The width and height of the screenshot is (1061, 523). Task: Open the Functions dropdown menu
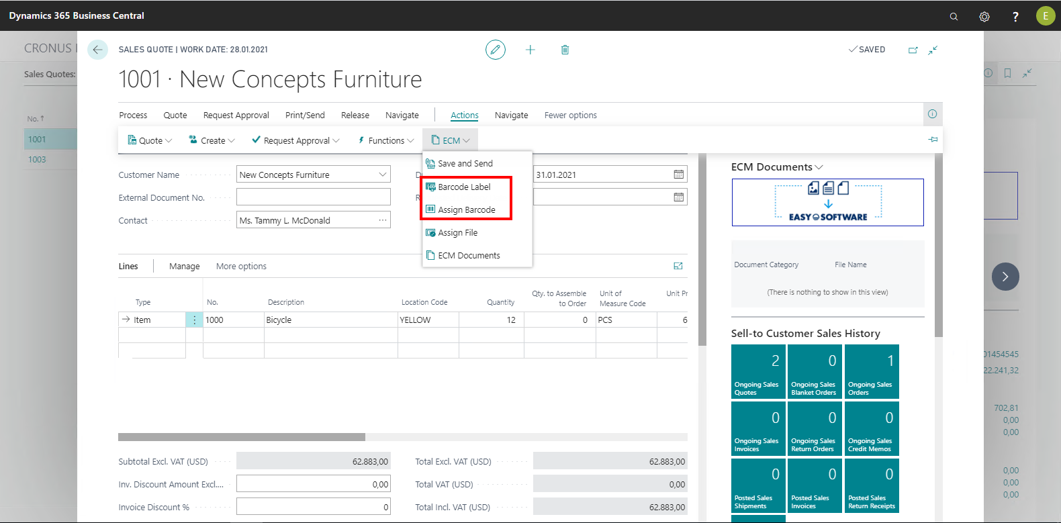tap(386, 140)
